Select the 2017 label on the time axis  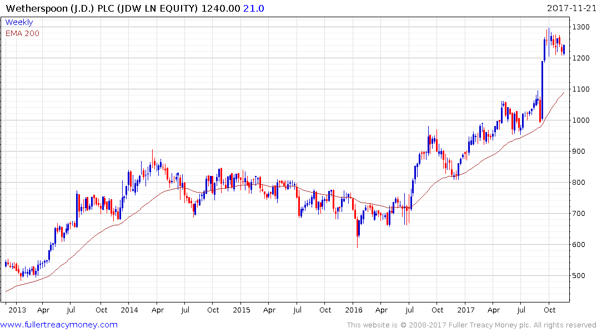click(465, 310)
